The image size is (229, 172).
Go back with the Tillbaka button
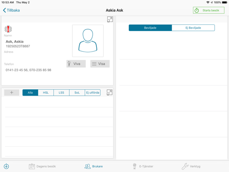point(11,11)
